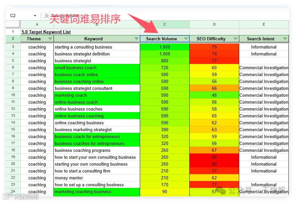Click the 880 search volume cell
This screenshot has height=202, width=295.
click(x=165, y=61)
